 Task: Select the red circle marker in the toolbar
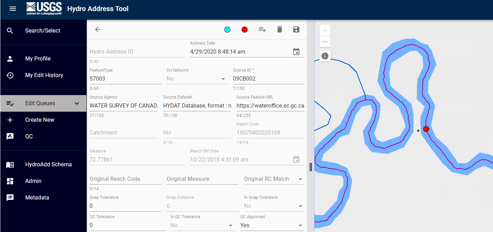[x=245, y=30]
